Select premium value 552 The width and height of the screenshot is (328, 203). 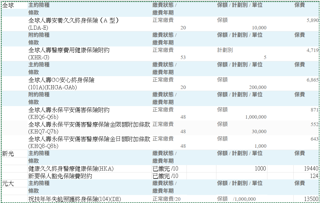tap(315, 124)
